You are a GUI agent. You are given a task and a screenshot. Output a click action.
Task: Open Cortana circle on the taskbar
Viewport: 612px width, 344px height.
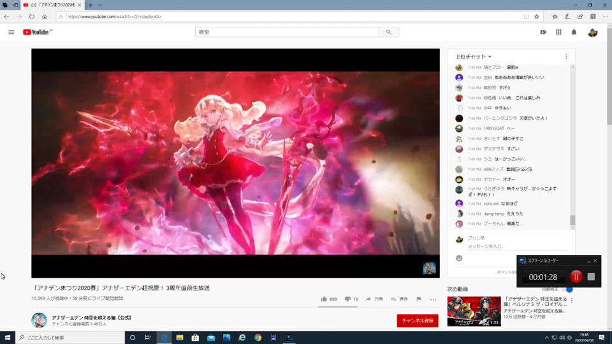pyautogui.click(x=133, y=338)
